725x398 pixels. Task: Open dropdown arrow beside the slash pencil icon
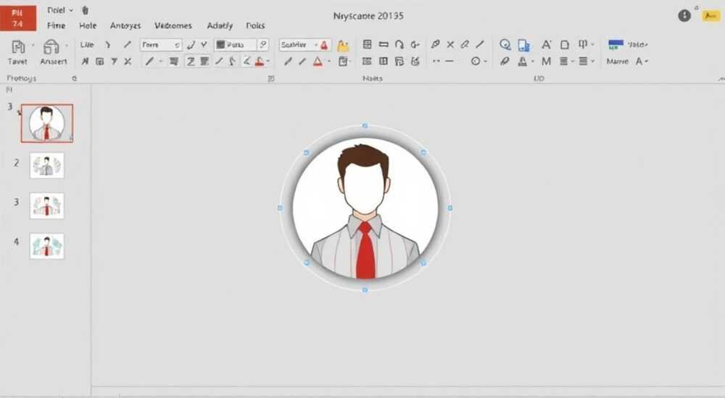pos(160,62)
